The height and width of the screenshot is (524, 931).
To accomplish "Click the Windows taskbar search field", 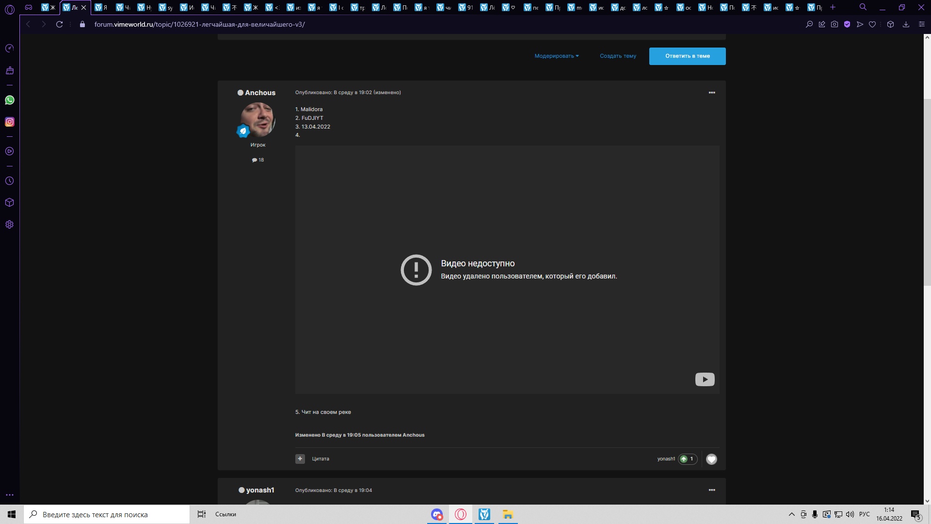I will [x=107, y=514].
